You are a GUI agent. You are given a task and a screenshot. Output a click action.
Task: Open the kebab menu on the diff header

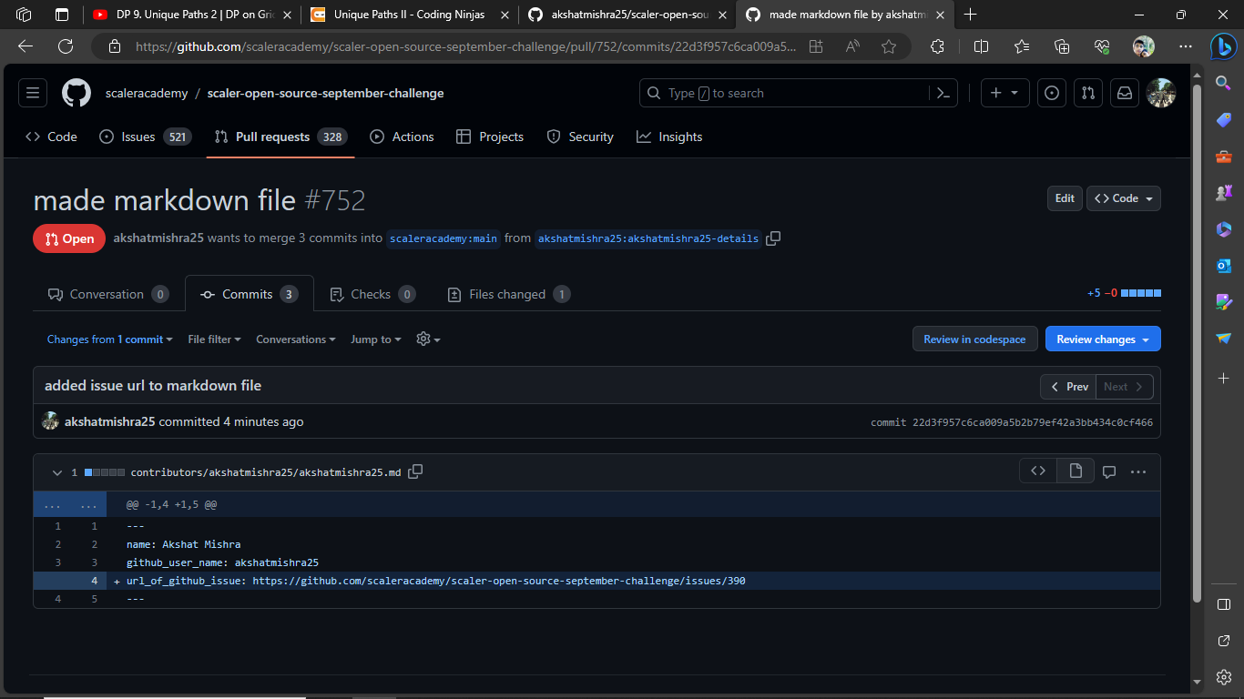pos(1137,471)
